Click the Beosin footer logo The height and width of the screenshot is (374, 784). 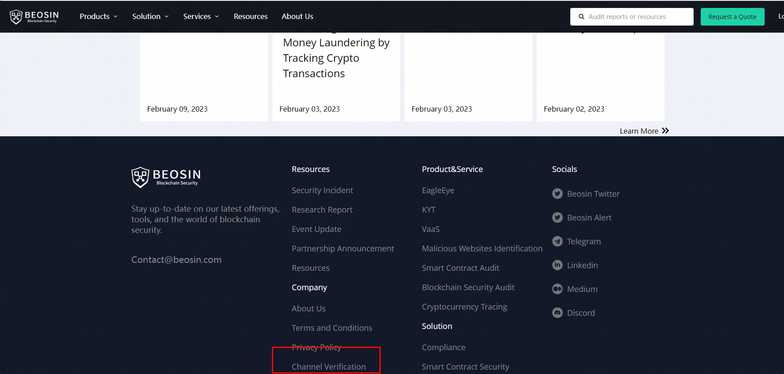point(166,177)
